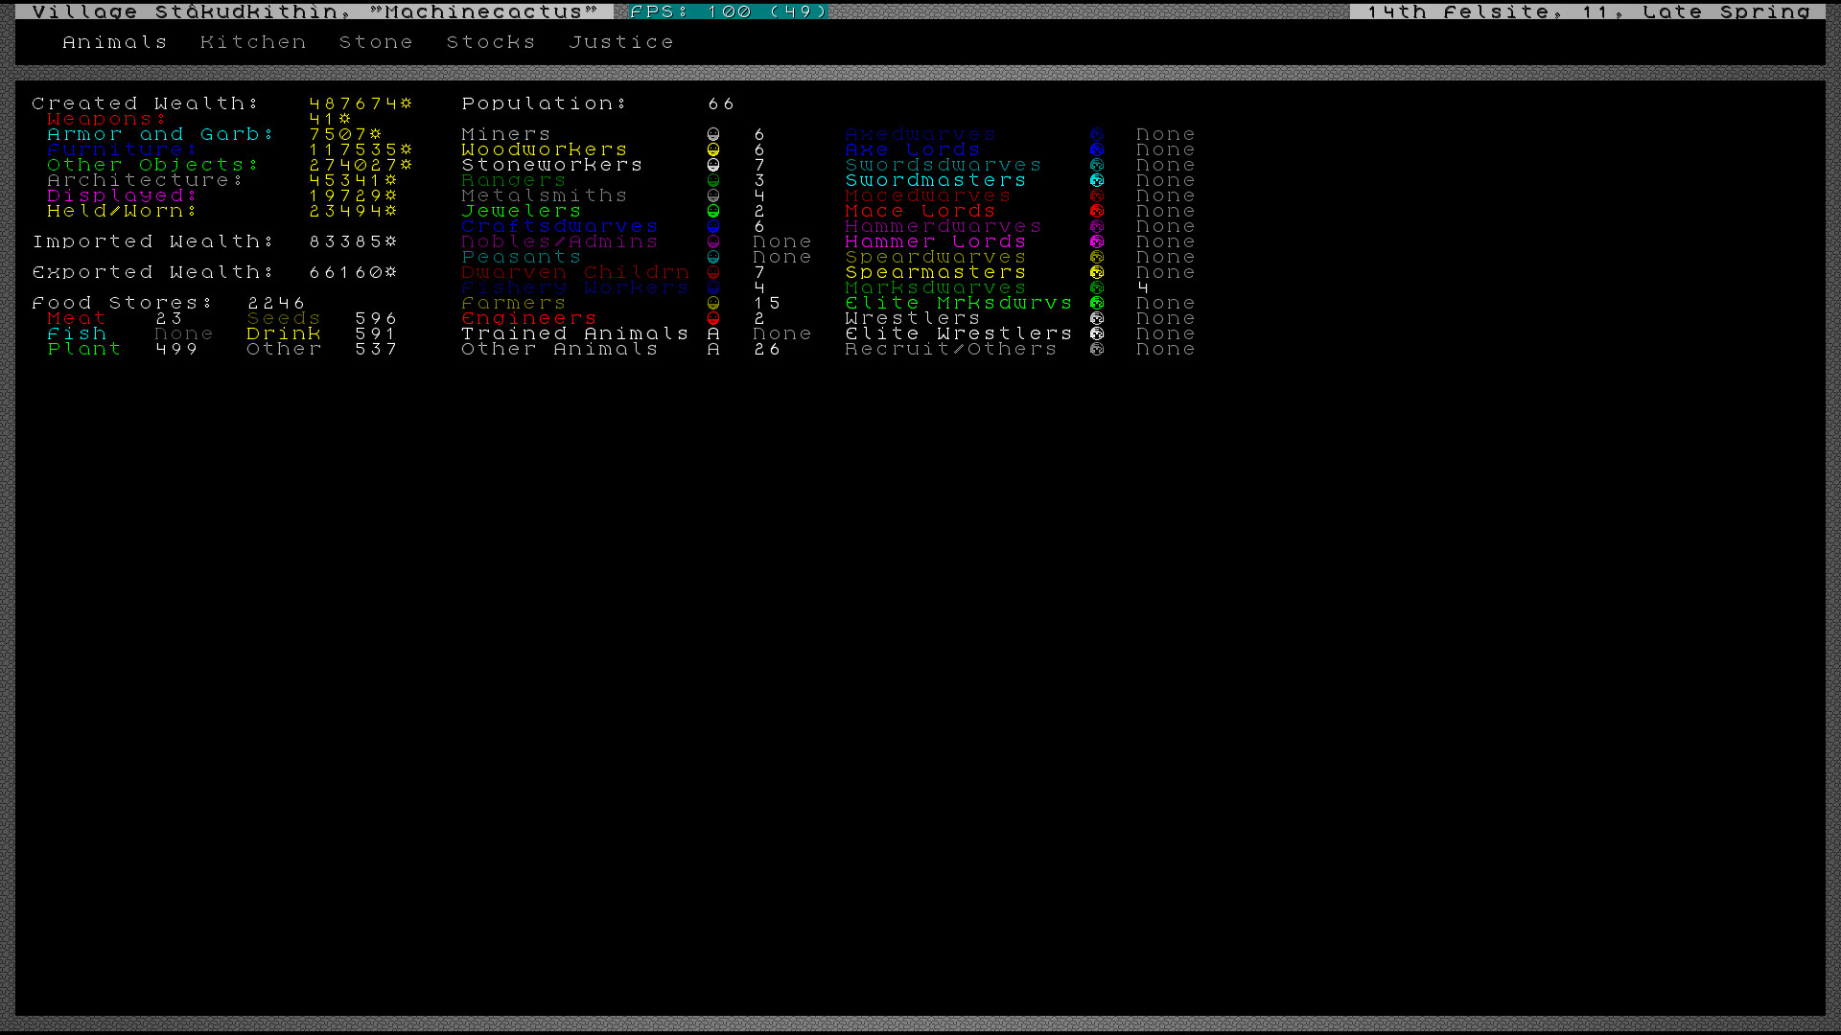Click the purple Nobles/Admins dwarf icon
This screenshot has width=1841, height=1035.
(713, 241)
